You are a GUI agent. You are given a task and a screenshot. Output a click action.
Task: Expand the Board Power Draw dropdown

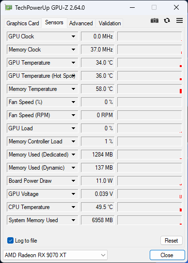pos(73,181)
